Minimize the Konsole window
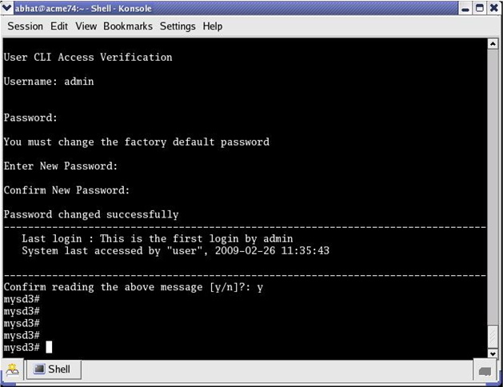Screen dimensions: 503x387 (x=464, y=8)
